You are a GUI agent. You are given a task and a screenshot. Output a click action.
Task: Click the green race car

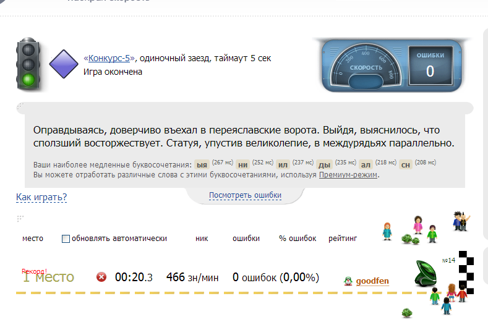(x=426, y=273)
